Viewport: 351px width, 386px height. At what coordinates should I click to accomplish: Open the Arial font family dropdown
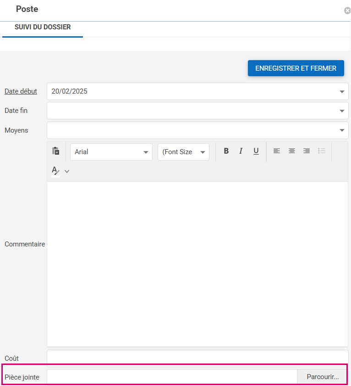111,152
